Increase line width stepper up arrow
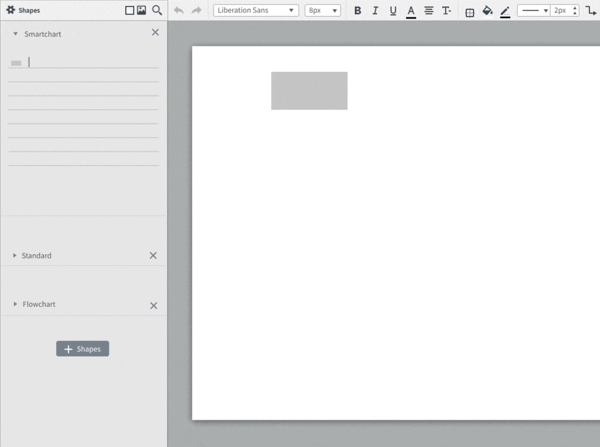 coord(575,7)
